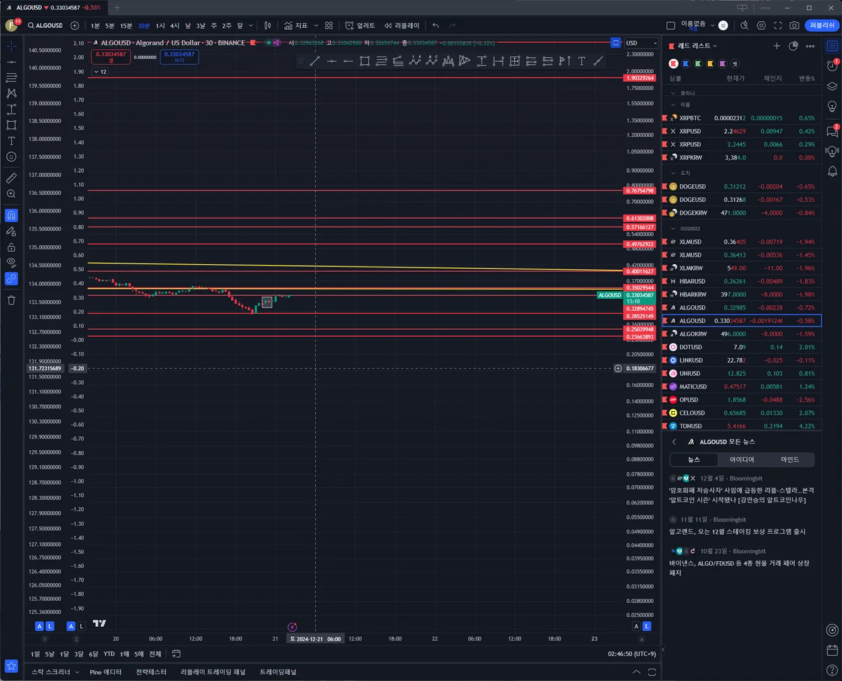Switch to the 마인드 tab
842x681 pixels.
790,460
